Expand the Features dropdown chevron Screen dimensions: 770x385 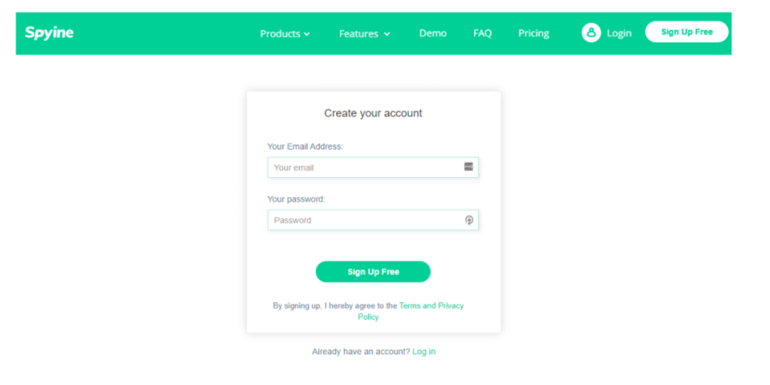tap(387, 34)
